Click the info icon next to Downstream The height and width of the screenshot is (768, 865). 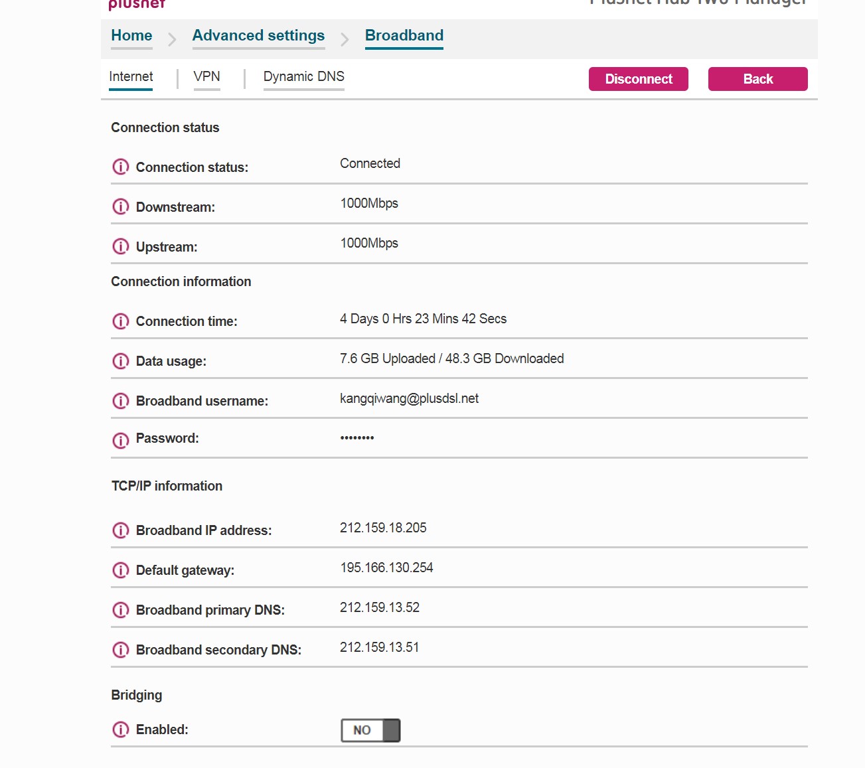121,206
